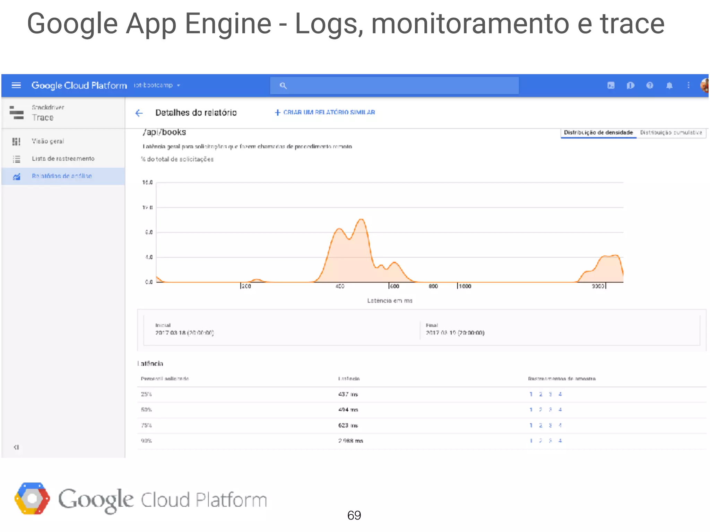Activate the Cloud Shell icon
Viewport: 710px width, 532px height.
pyautogui.click(x=611, y=85)
